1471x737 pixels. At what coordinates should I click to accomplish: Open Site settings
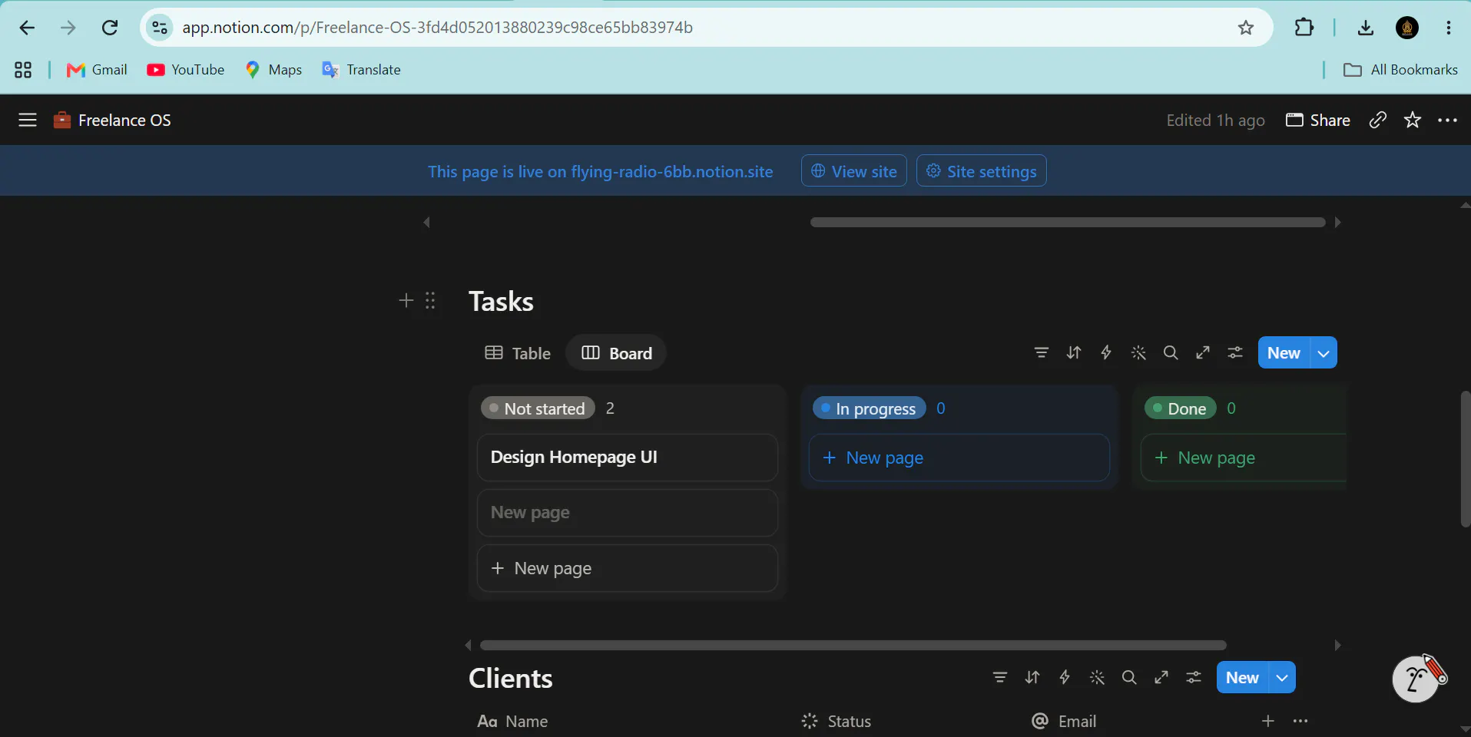tap(981, 171)
